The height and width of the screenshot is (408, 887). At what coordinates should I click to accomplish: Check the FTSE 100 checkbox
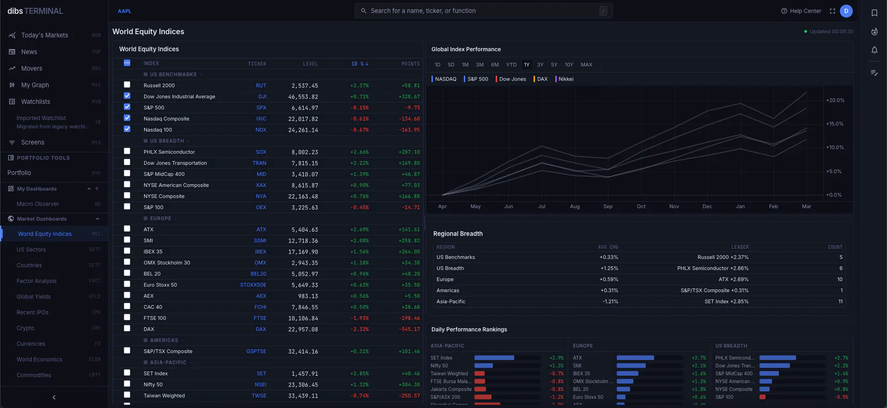click(x=127, y=317)
